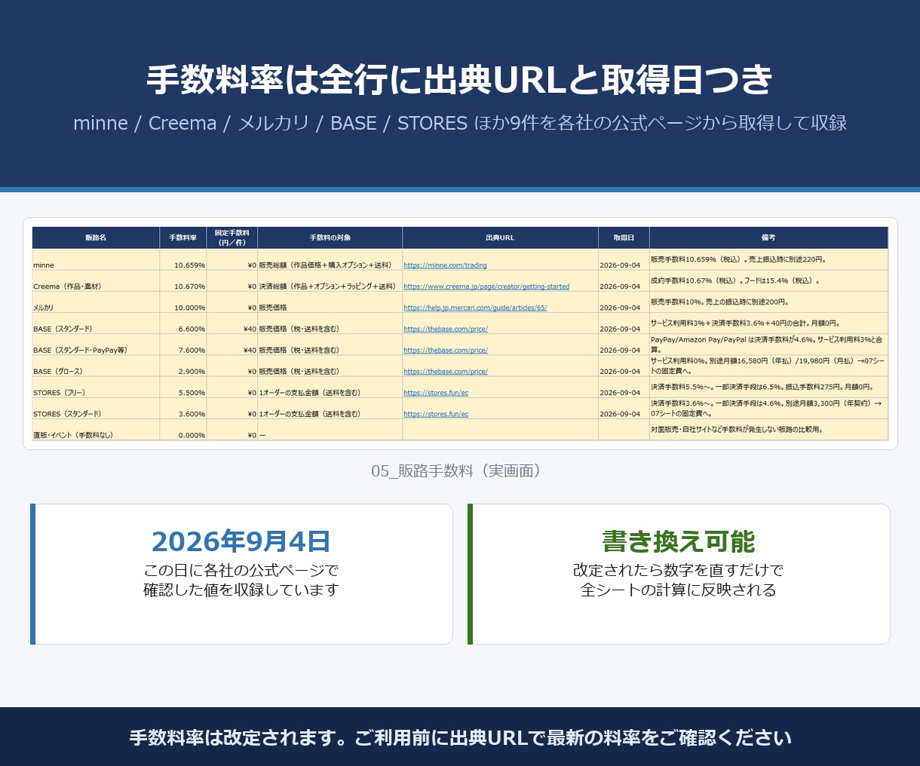Click the 10.670% rate cell
Screen dimensions: 920x766
pos(183,280)
